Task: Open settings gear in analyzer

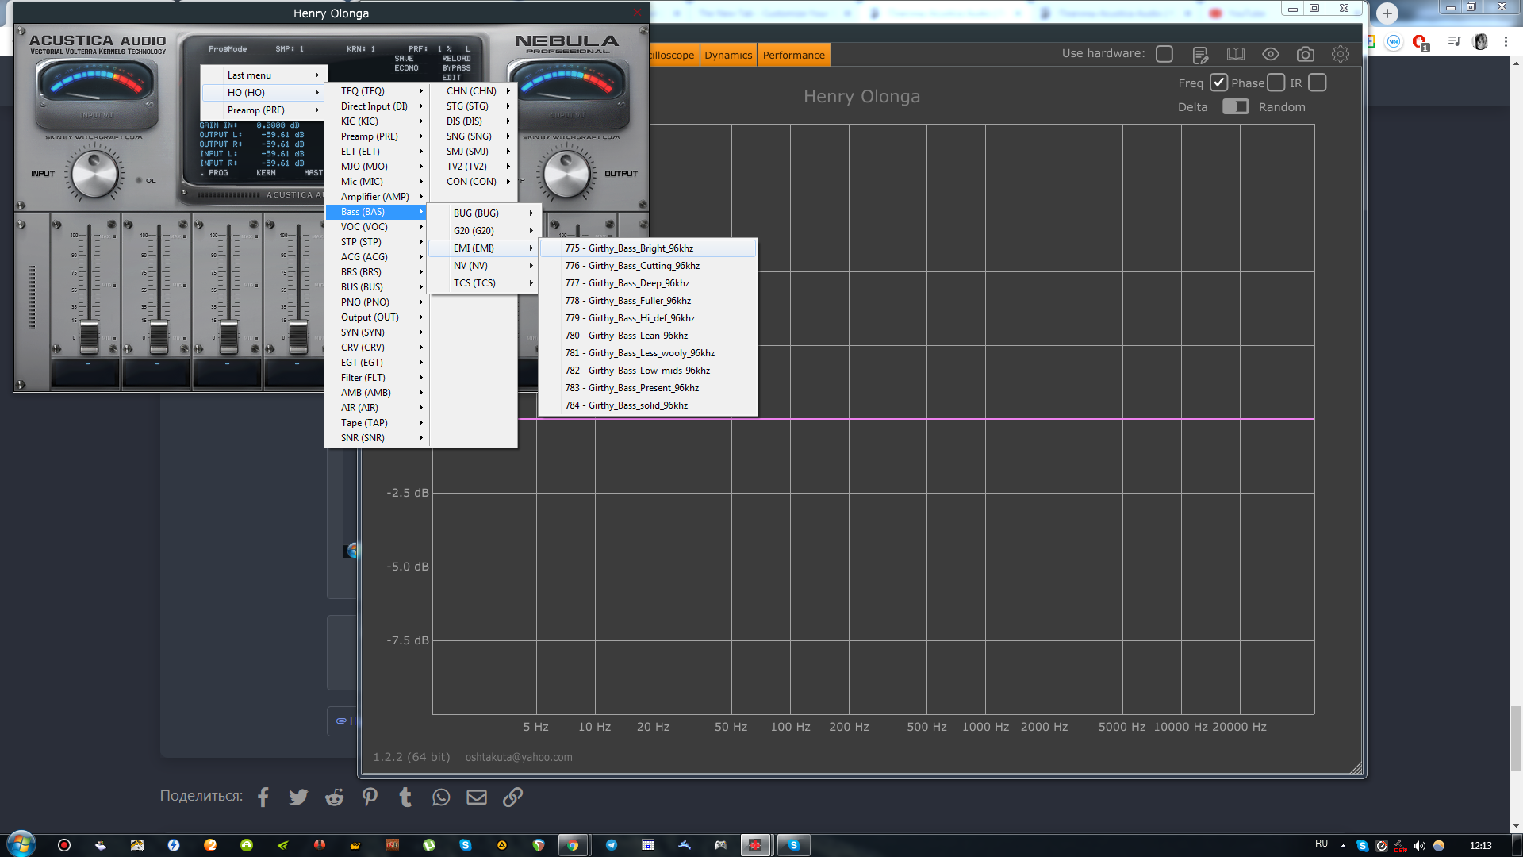Action: 1340,55
